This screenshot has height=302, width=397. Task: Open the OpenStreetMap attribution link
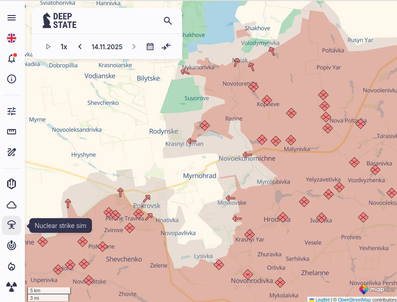click(x=354, y=300)
